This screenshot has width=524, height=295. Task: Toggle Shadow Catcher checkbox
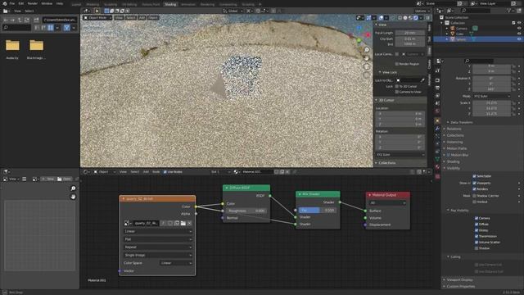point(474,196)
